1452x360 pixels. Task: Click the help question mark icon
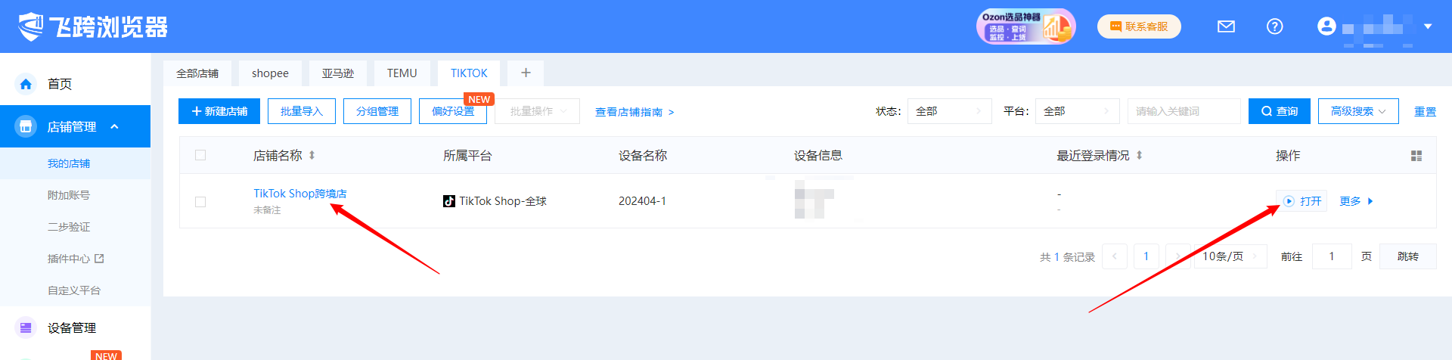point(1274,26)
